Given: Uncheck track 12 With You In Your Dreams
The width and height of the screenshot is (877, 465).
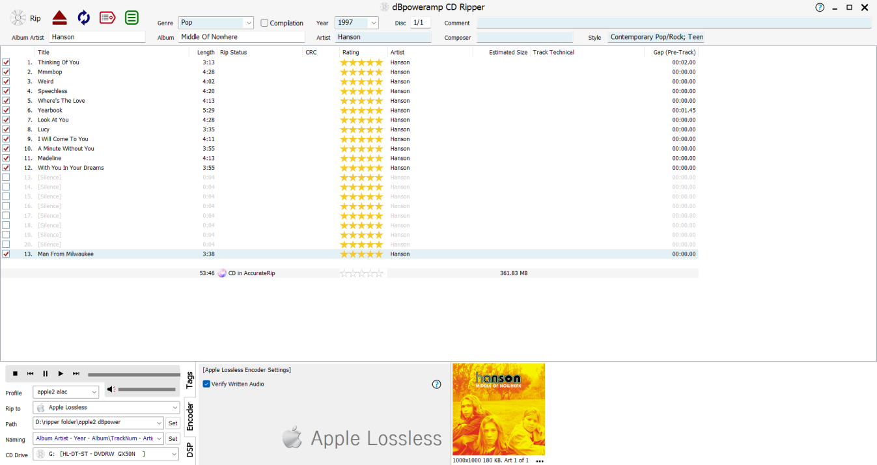Looking at the screenshot, I should pyautogui.click(x=6, y=168).
